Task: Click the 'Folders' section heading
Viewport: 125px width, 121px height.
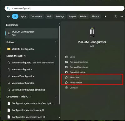Action: [x=10, y=42]
